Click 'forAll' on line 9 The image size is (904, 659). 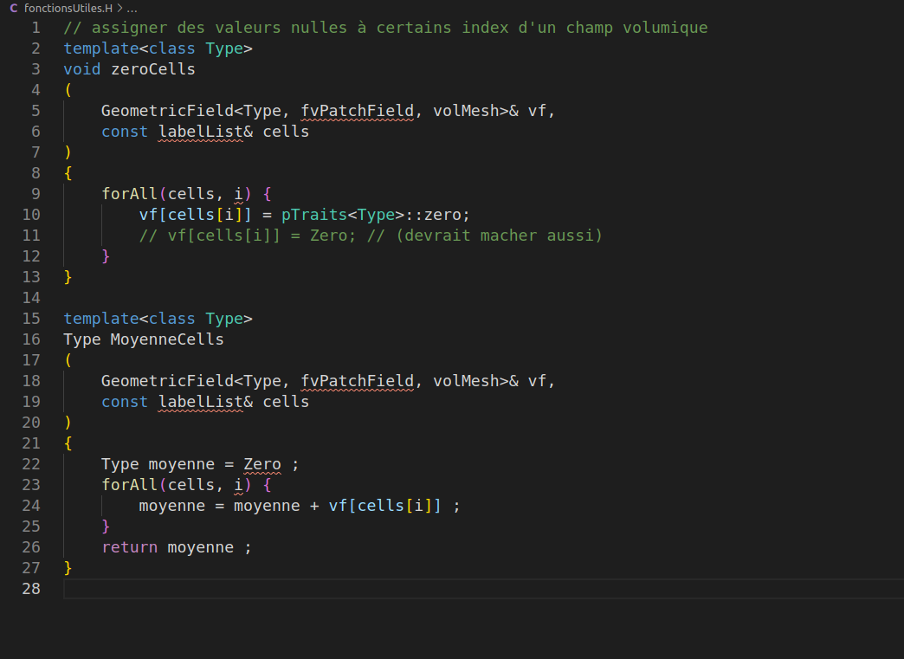(130, 194)
